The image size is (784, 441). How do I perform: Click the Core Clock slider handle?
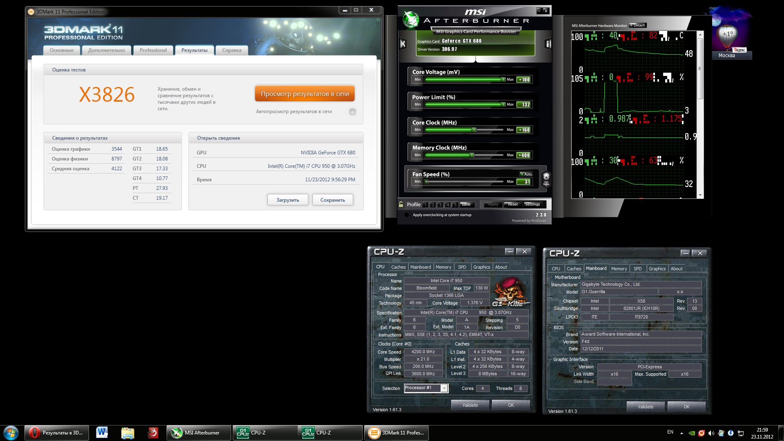click(474, 130)
